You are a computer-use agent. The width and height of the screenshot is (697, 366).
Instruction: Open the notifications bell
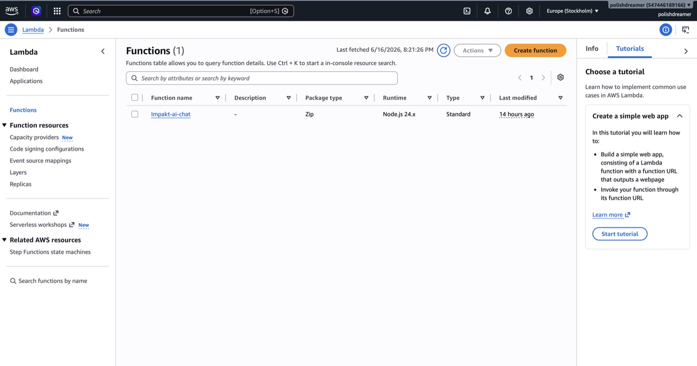(x=487, y=11)
